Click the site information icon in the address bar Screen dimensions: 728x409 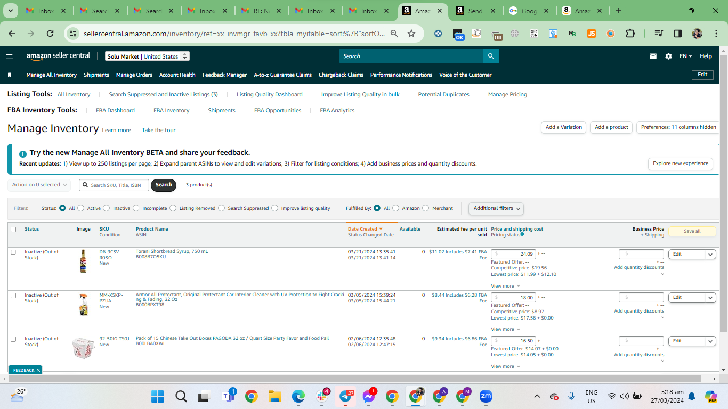pyautogui.click(x=74, y=34)
